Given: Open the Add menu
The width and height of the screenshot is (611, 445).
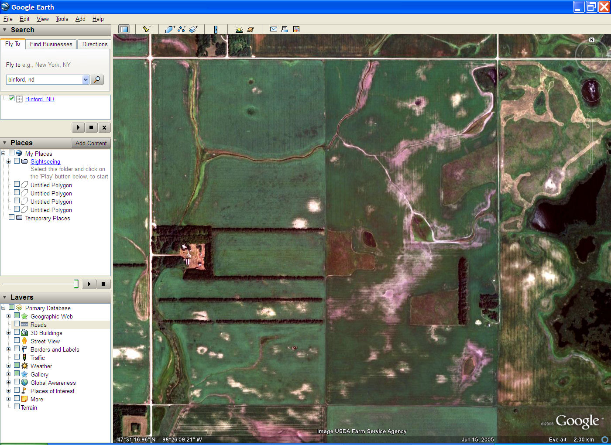Looking at the screenshot, I should click(x=80, y=19).
